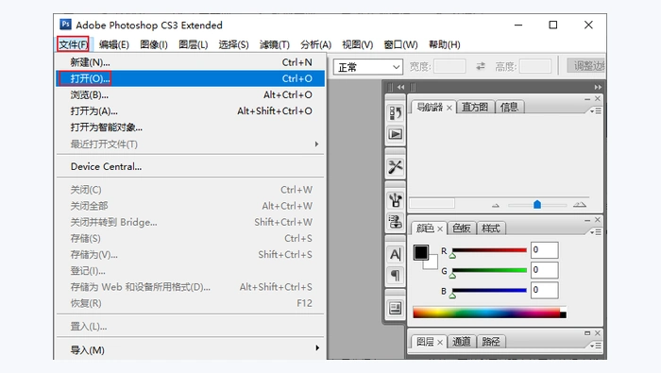Click the black foreground color swatch
This screenshot has height=373, width=661.
click(421, 252)
